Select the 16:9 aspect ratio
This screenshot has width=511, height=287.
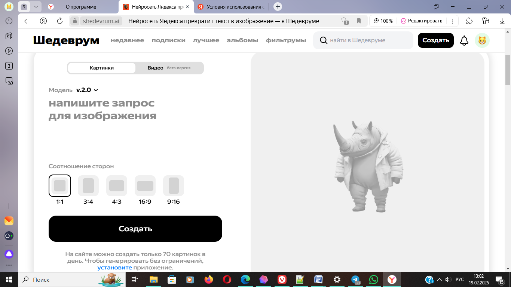click(x=145, y=186)
